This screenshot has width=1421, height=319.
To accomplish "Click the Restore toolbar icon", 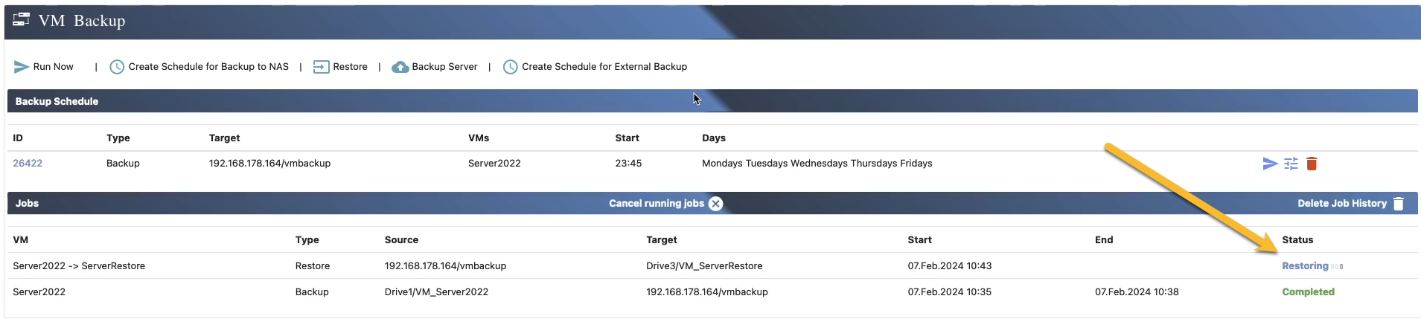I will pyautogui.click(x=321, y=67).
